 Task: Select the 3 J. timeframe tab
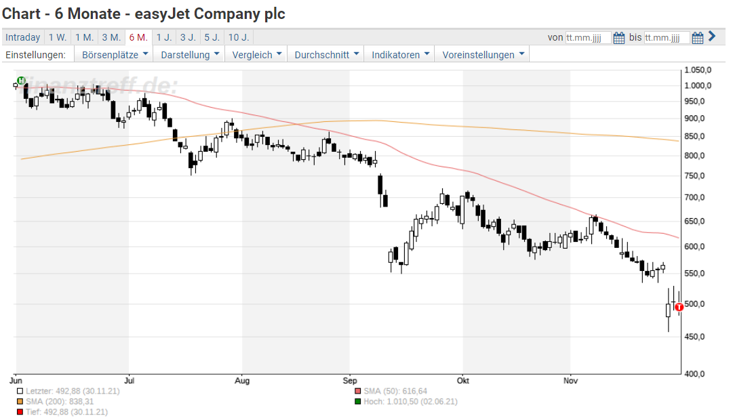click(188, 37)
